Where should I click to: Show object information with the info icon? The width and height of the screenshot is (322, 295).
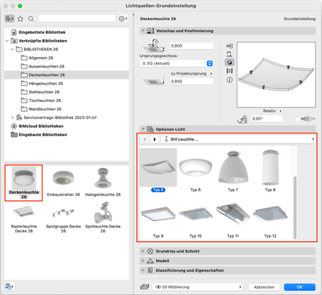[x=229, y=80]
